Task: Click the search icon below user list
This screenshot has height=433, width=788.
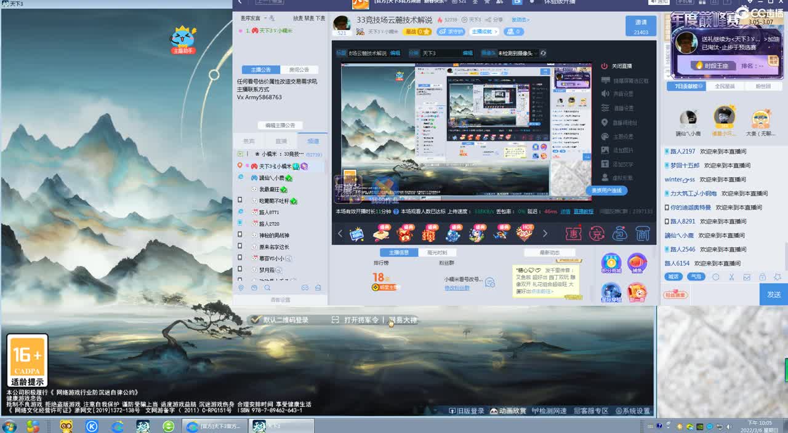Action: click(267, 287)
